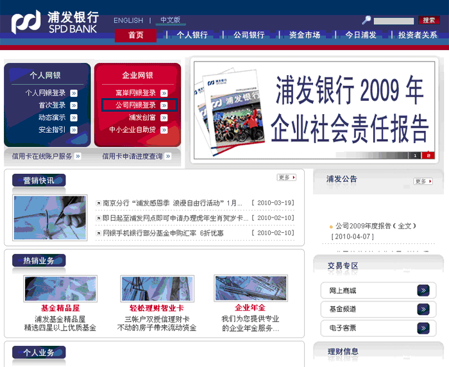449x367 pixels.
Task: Select banner slide 1 indicator
Action: coord(415,155)
